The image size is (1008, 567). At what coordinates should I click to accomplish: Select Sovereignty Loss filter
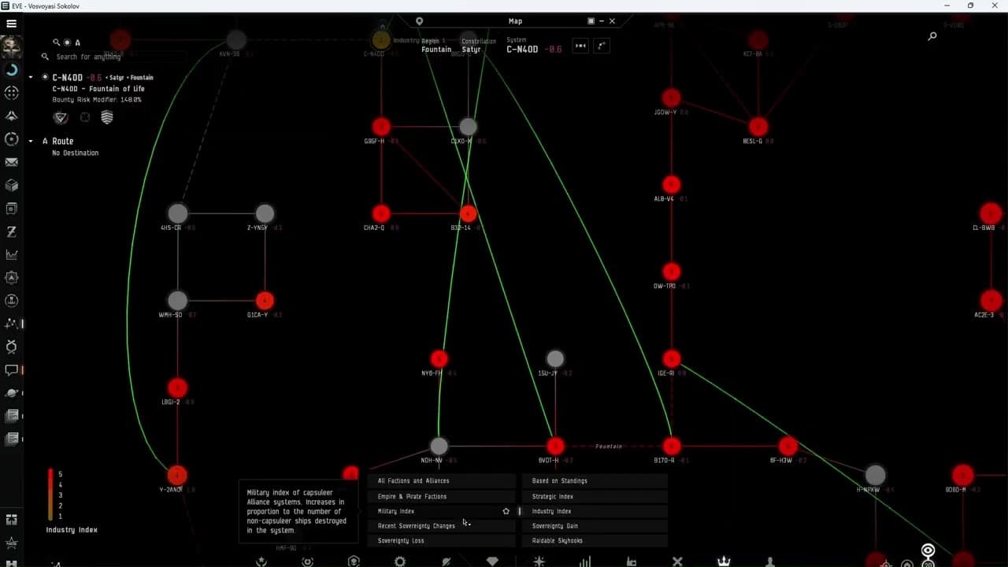[442, 541]
